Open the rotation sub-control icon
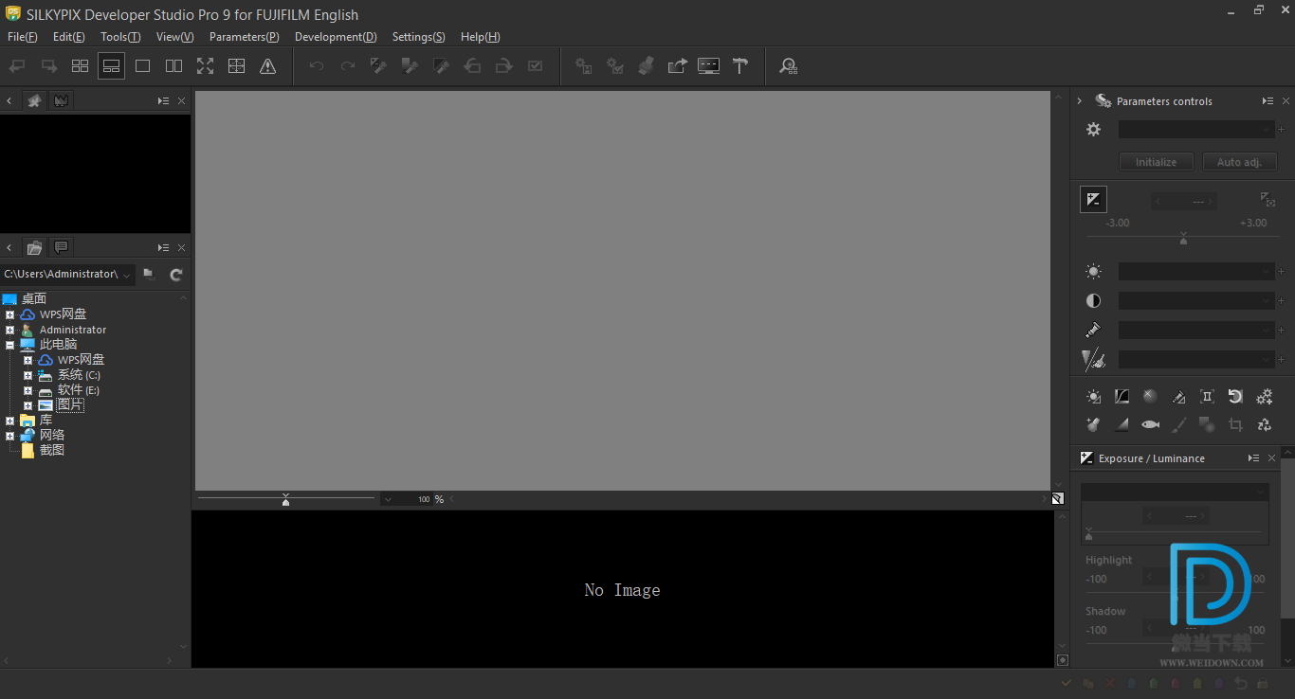The height and width of the screenshot is (699, 1295). coord(1235,397)
